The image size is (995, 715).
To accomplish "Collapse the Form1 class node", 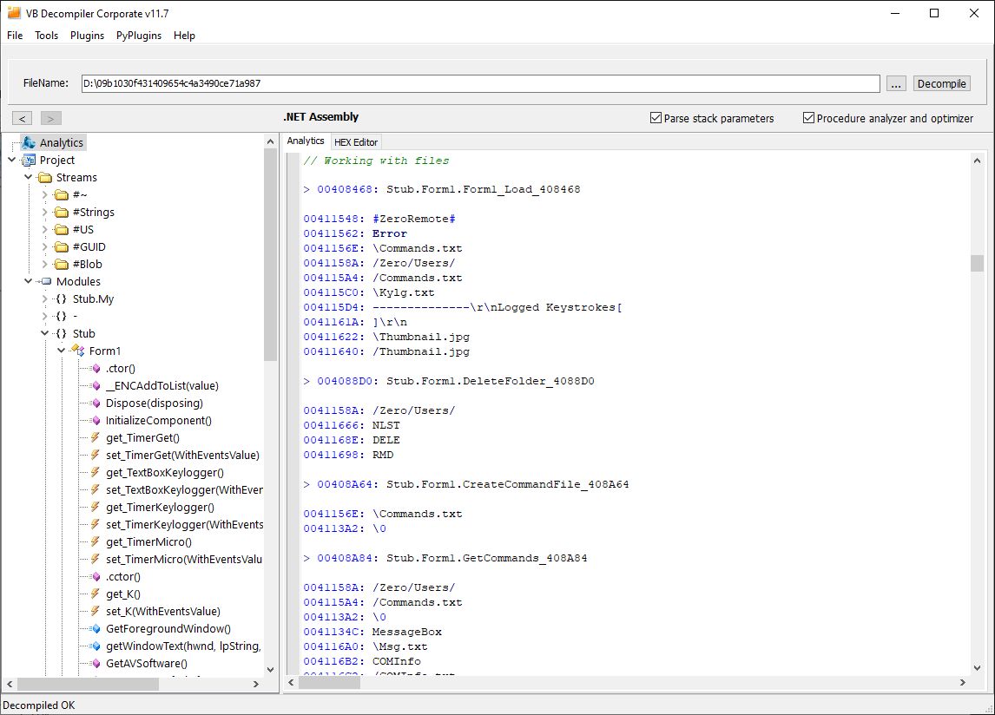I will (62, 351).
